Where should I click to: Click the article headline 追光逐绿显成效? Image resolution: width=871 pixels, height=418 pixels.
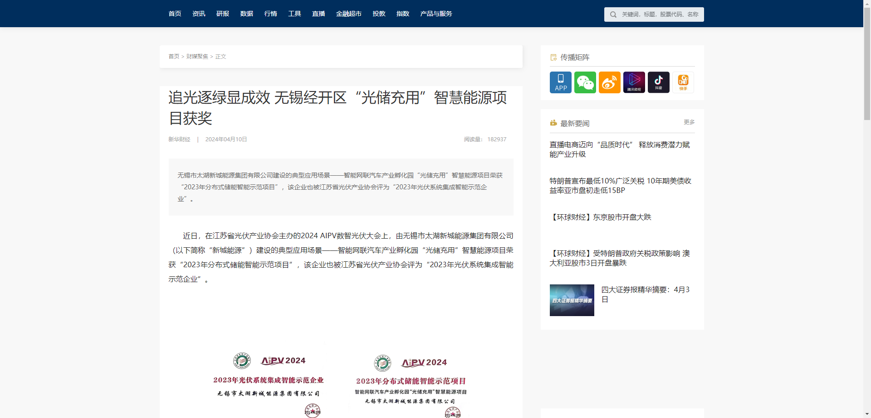[338, 108]
